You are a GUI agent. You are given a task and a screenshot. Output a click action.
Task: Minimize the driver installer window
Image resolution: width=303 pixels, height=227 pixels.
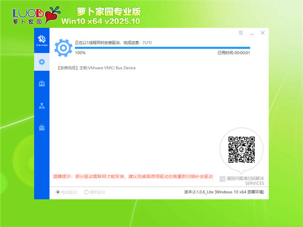point(251,33)
